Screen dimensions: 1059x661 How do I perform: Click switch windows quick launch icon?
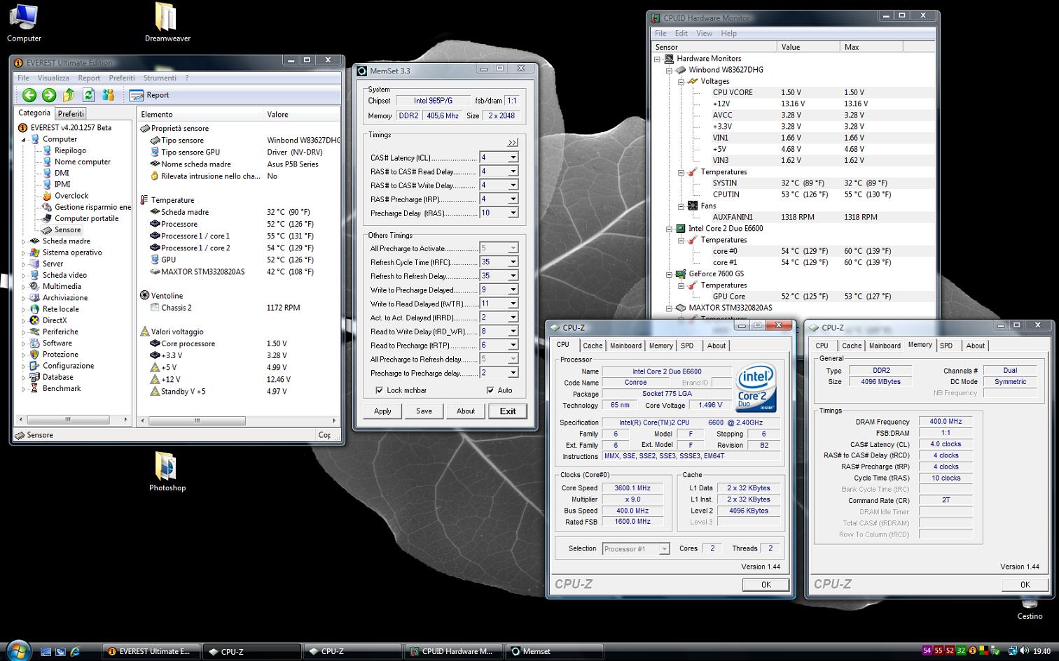(x=60, y=651)
